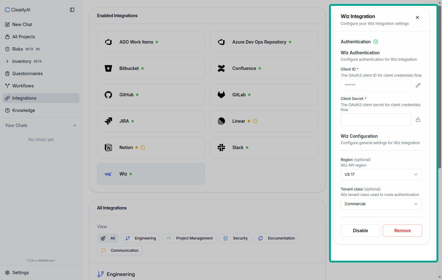The height and width of the screenshot is (280, 442).
Task: Open the GitHub integration label
Action: point(126,95)
